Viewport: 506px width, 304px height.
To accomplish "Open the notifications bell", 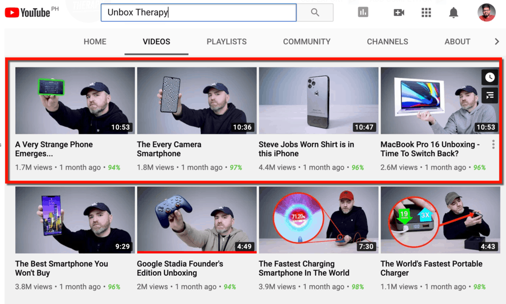I will coord(454,13).
